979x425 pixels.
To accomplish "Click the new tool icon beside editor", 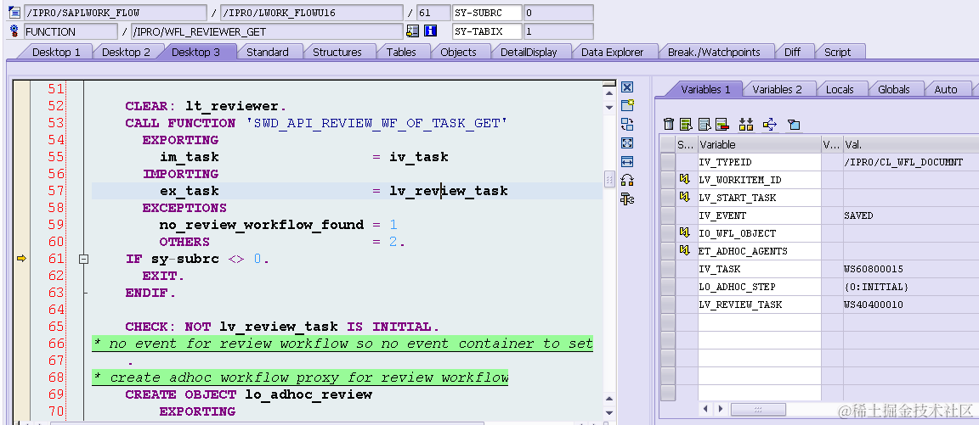I will point(627,105).
